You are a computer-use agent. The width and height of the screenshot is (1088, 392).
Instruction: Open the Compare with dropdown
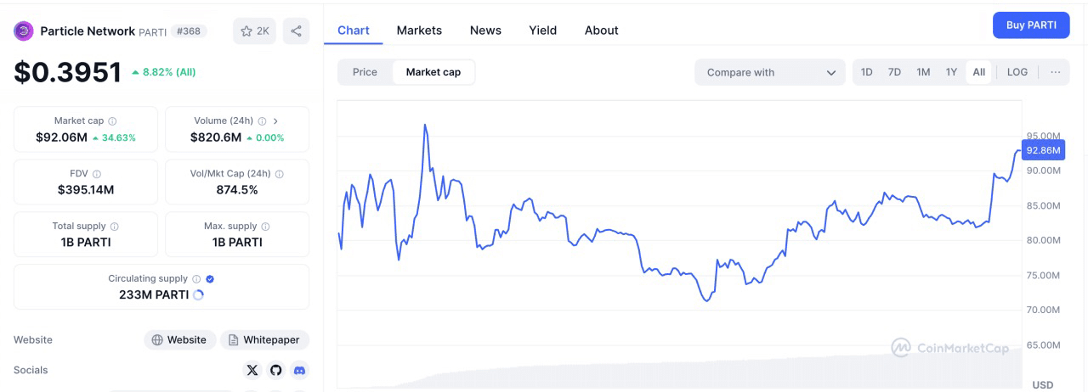(770, 72)
